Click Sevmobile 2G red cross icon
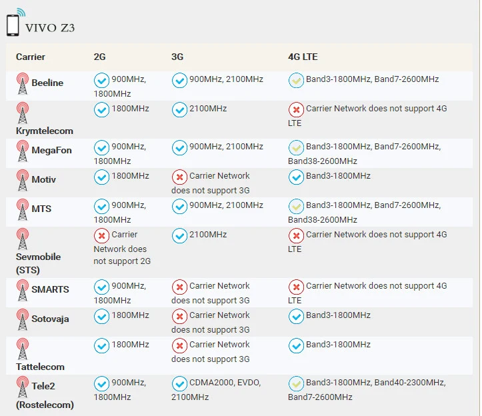Viewport: 482px width, 416px height. (101, 236)
